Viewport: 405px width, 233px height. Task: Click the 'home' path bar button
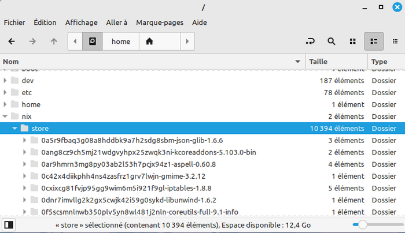pyautogui.click(x=120, y=42)
